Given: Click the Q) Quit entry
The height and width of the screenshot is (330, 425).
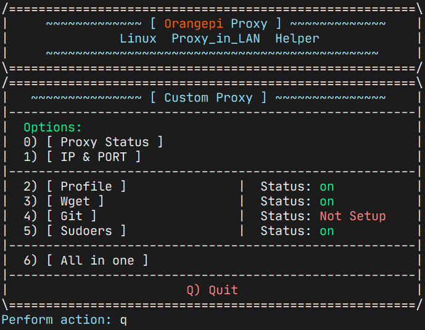Looking at the screenshot, I should (x=212, y=290).
